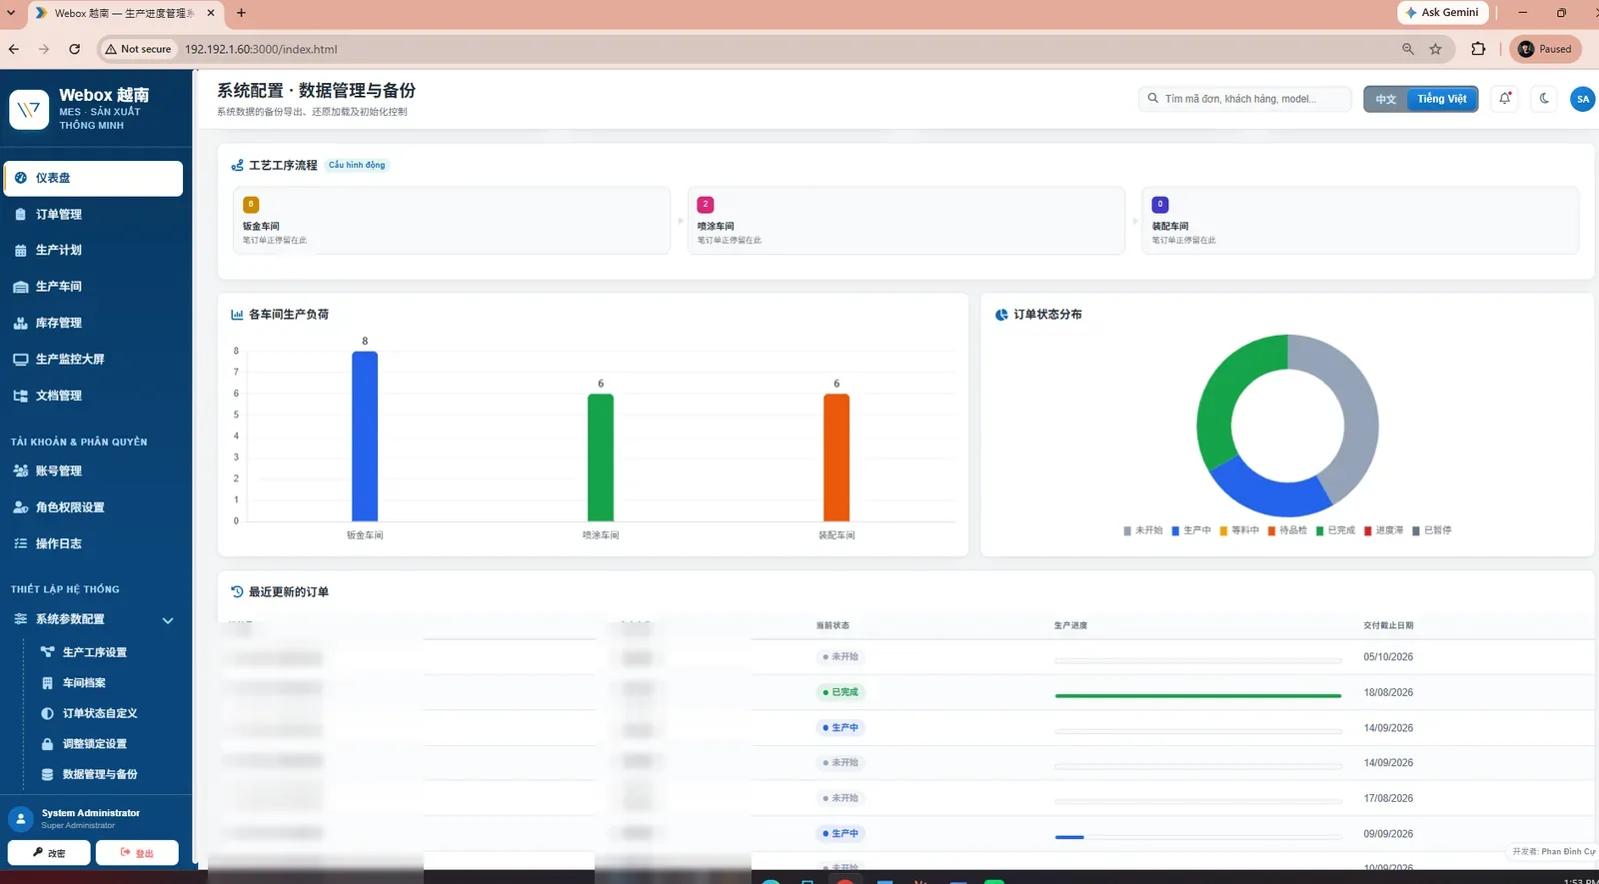Screen dimensions: 1599x884
Task: Click the 生产进度 column header
Action: pyautogui.click(x=1070, y=625)
